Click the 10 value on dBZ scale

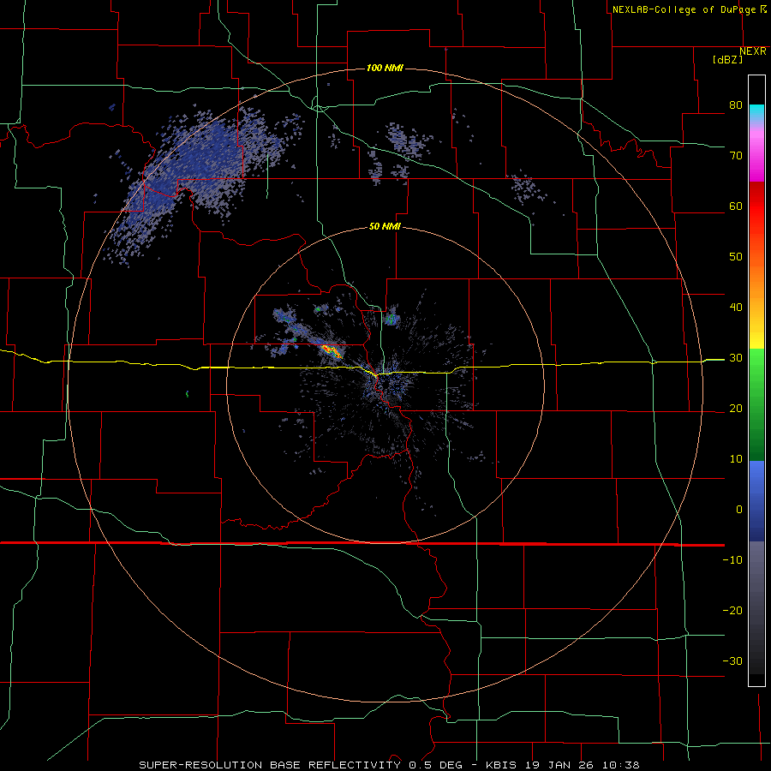click(736, 459)
